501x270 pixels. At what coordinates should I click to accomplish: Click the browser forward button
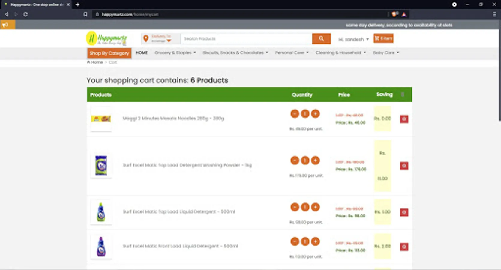(16, 14)
